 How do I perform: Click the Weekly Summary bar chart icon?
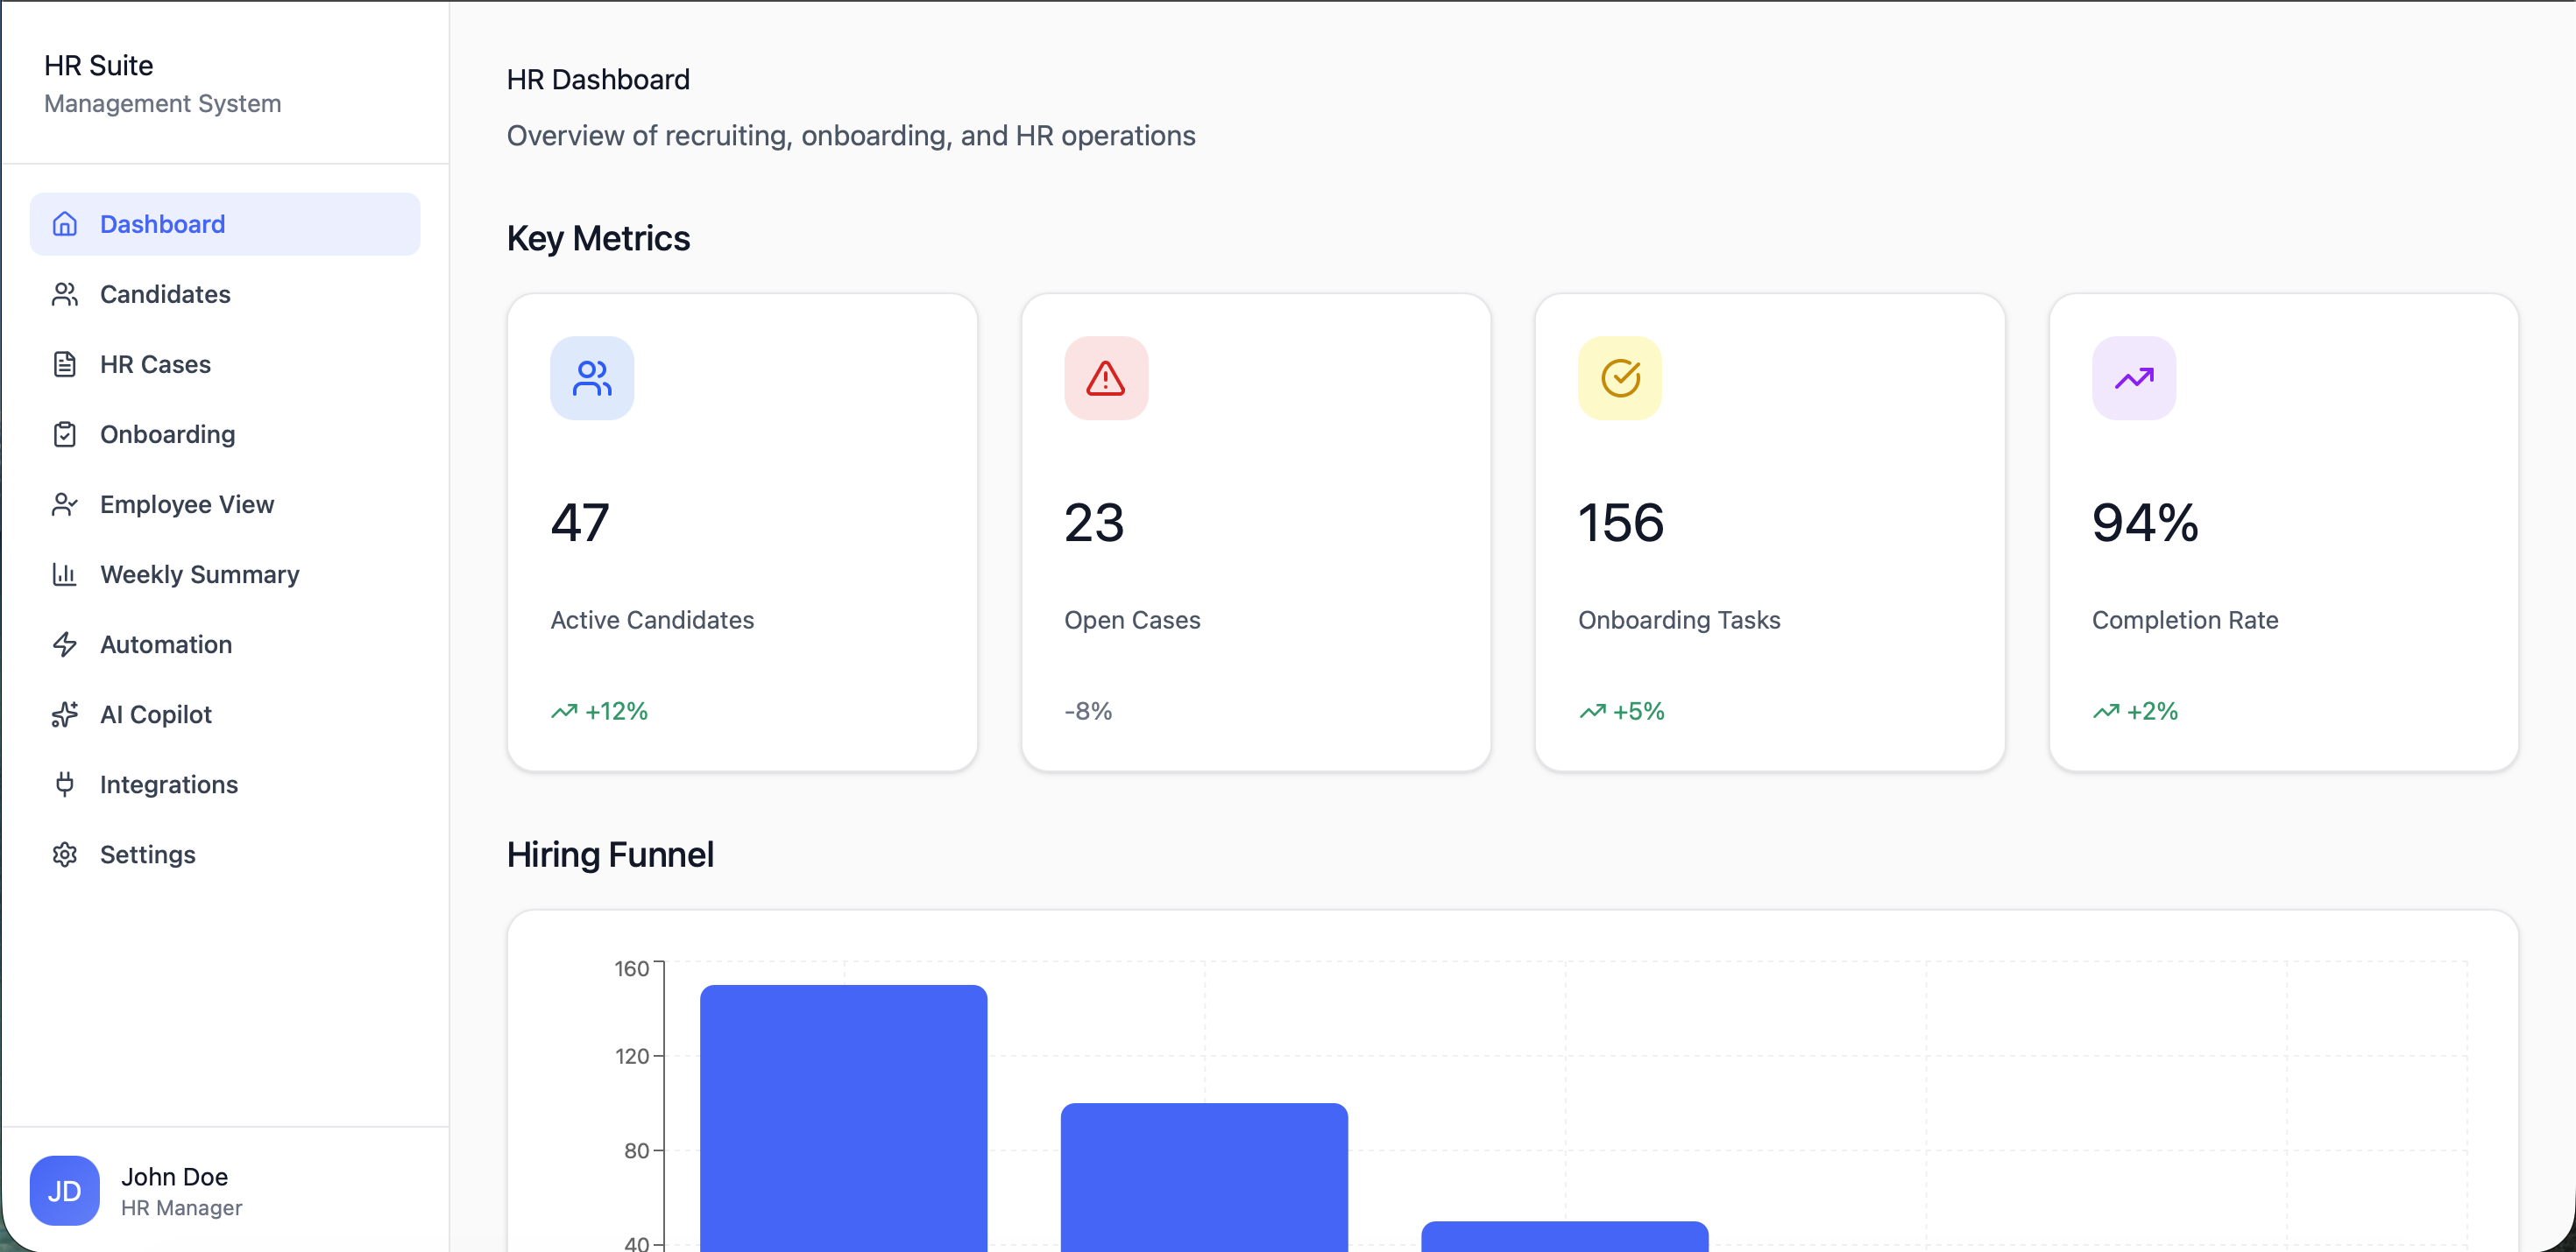(x=65, y=573)
